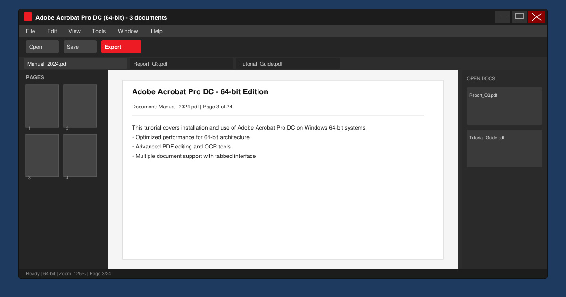Screen dimensions: 566x297
Task: Click the Open button
Action: point(42,47)
